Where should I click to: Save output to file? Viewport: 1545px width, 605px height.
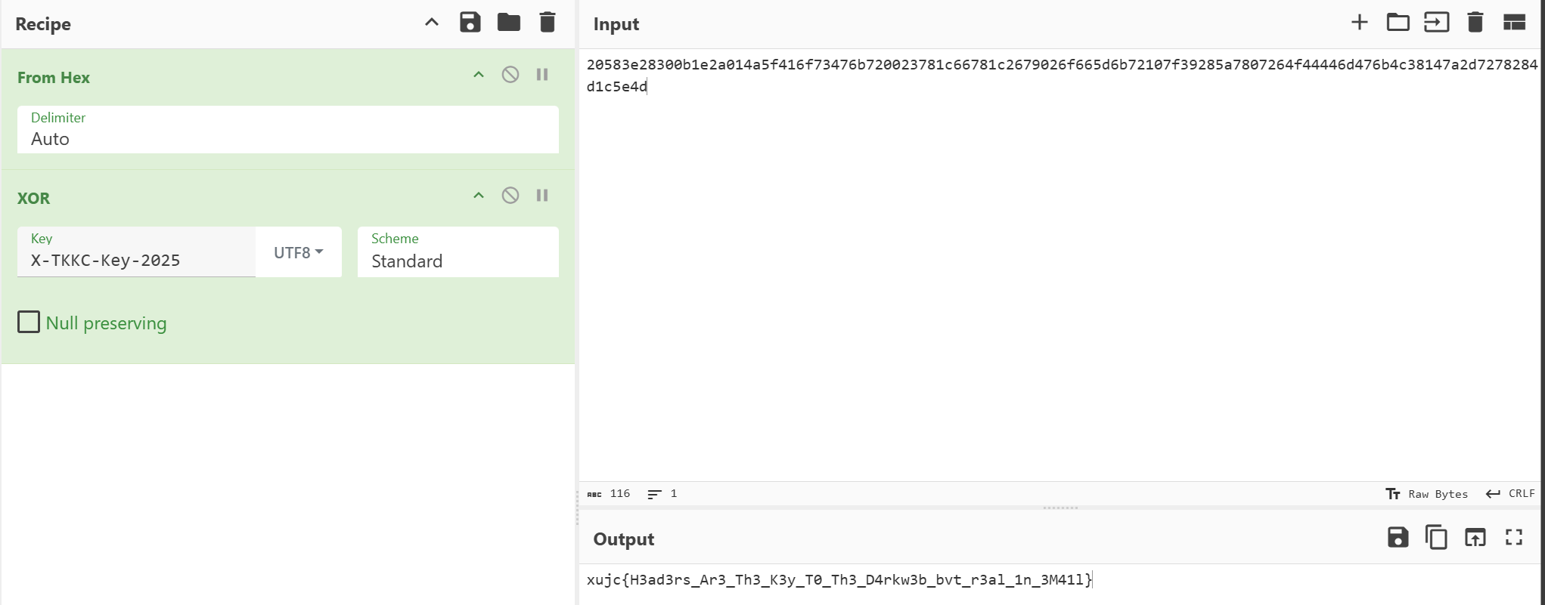click(x=1398, y=538)
